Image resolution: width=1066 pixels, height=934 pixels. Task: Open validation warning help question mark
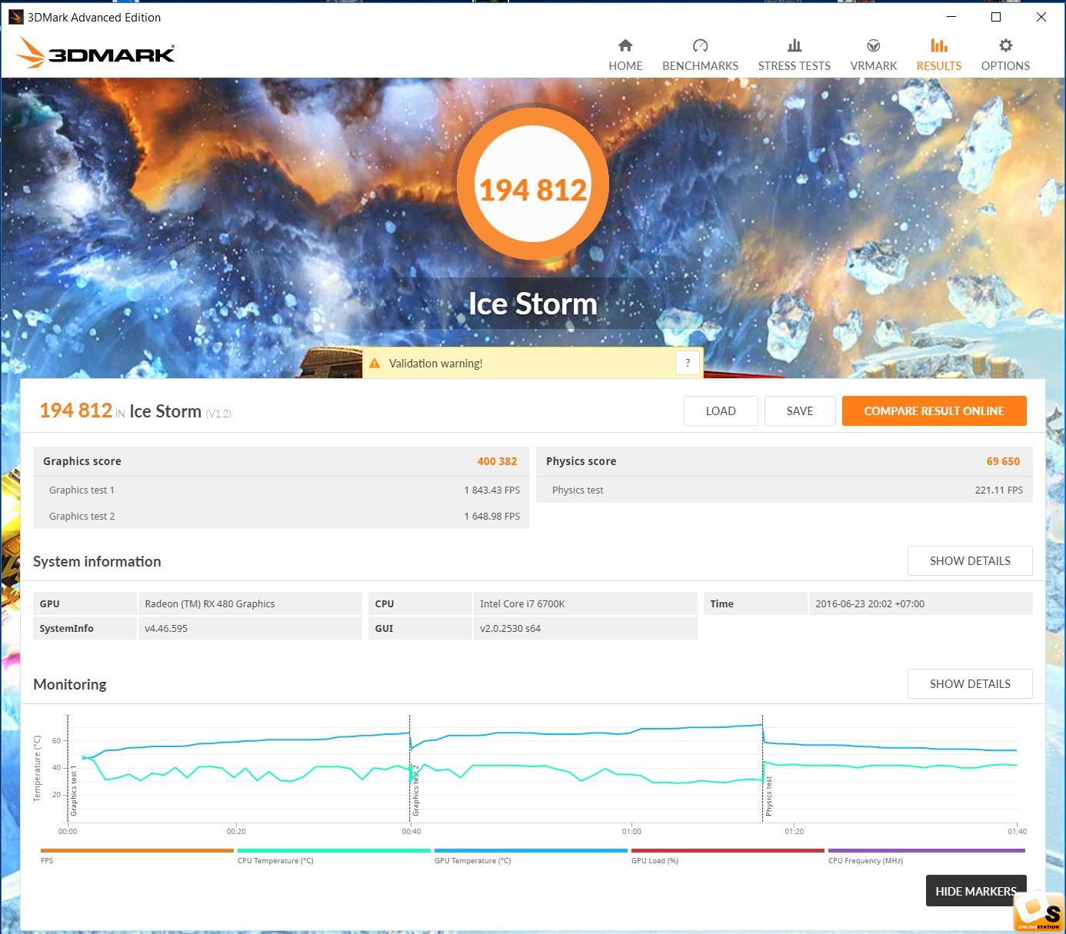coord(688,363)
